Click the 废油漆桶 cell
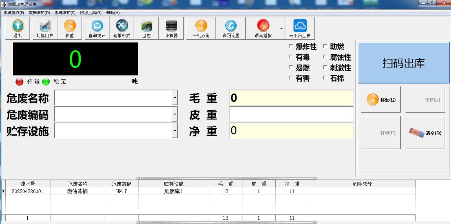 (x=78, y=191)
